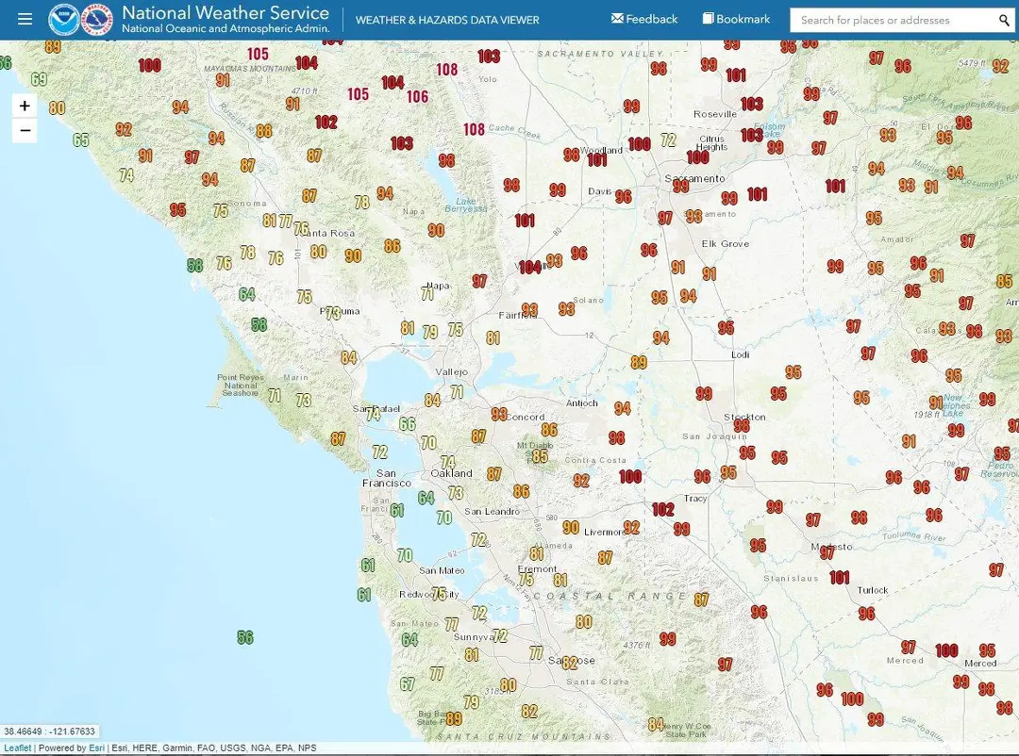Viewport: 1019px width, 756px height.
Task: Click the National Weather Service emblem logo
Action: pyautogui.click(x=97, y=20)
